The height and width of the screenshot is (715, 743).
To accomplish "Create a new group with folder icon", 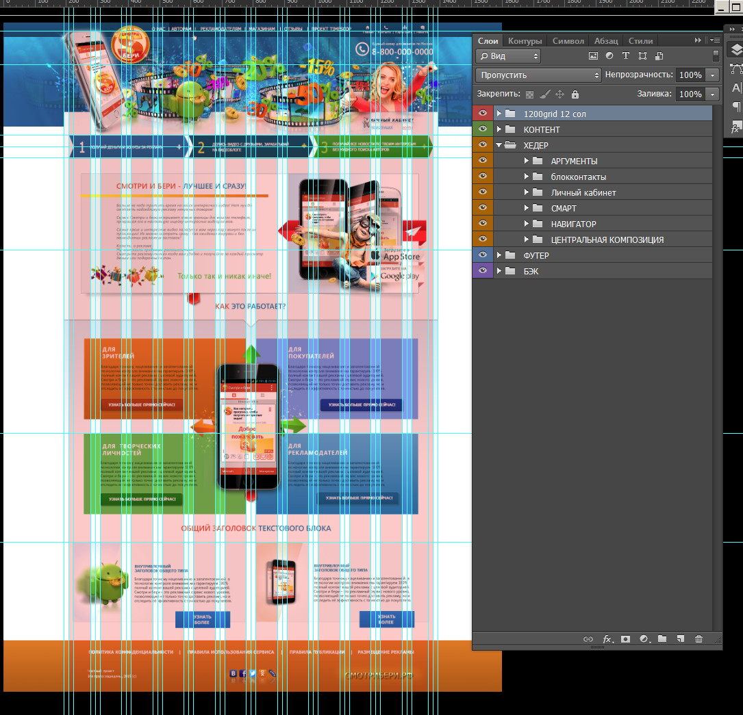I will coord(662,639).
